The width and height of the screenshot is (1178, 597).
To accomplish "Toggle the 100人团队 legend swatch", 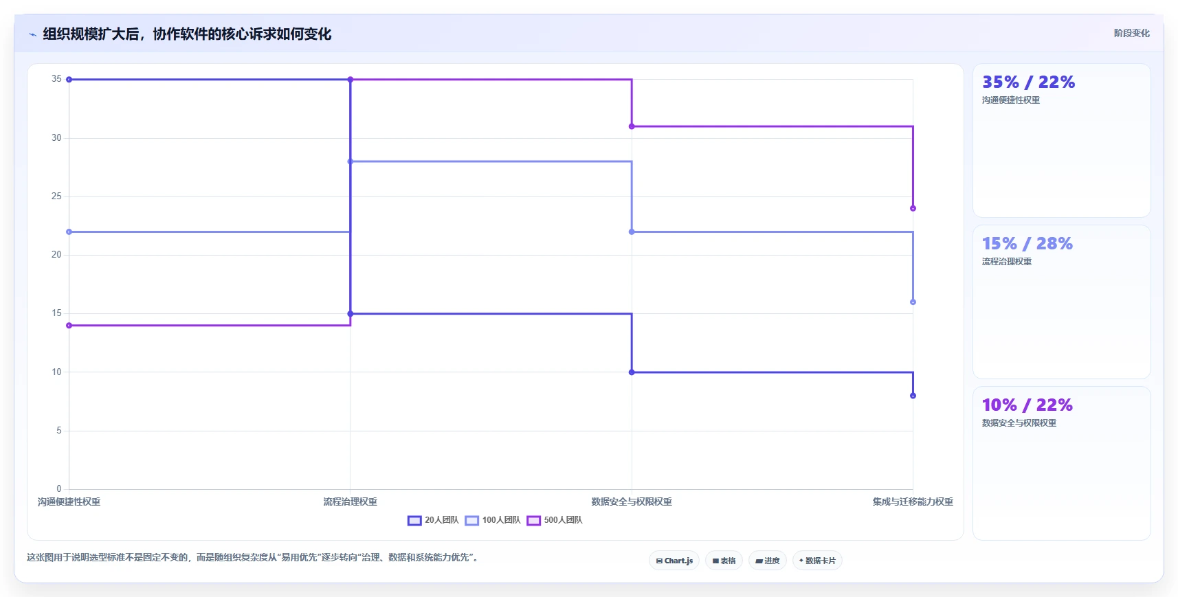I will point(472,521).
